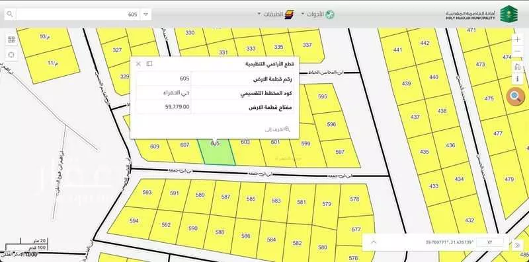Close the قطع الأراضي التنظيمية popup
529x262 pixels.
click(138, 63)
